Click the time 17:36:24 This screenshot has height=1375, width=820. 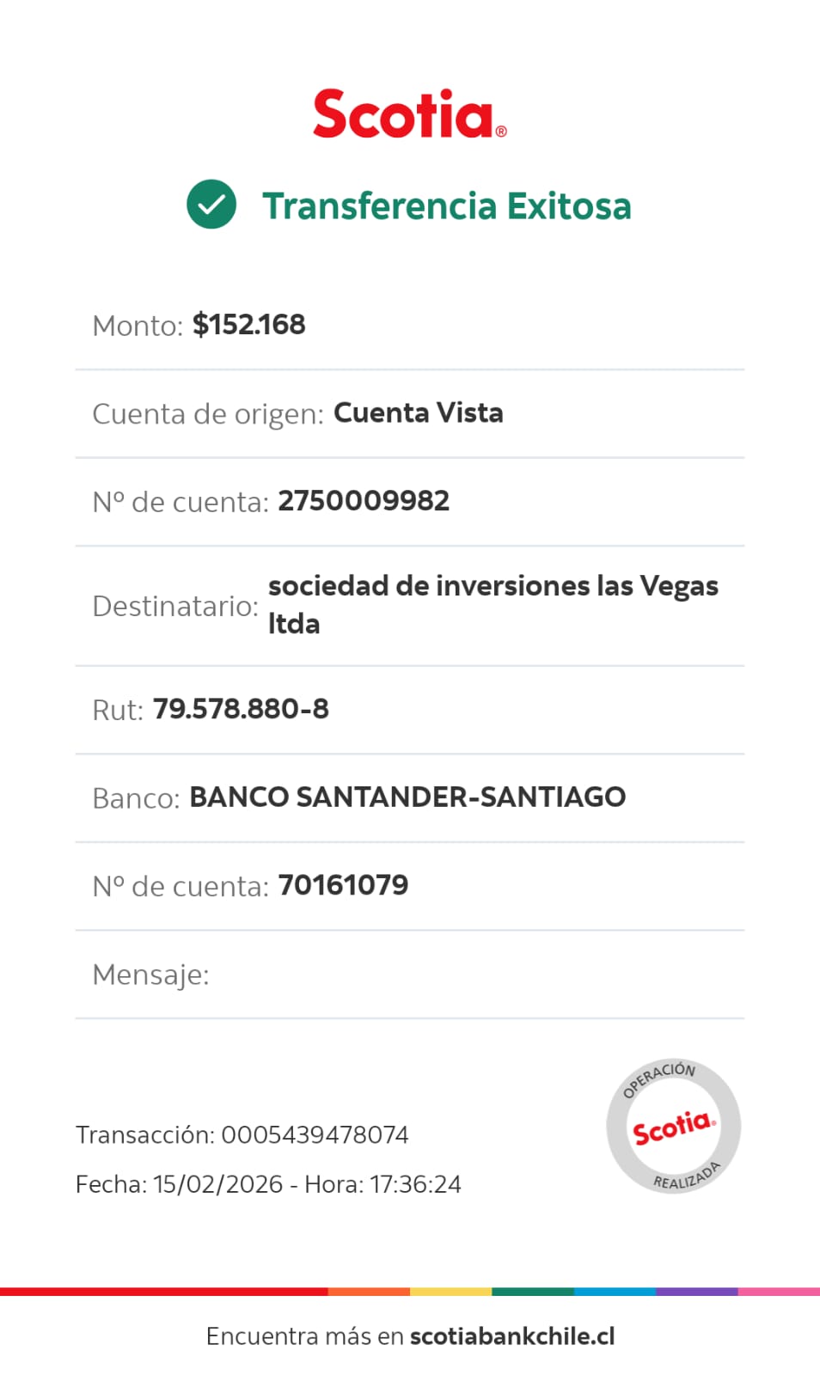pyautogui.click(x=416, y=1184)
